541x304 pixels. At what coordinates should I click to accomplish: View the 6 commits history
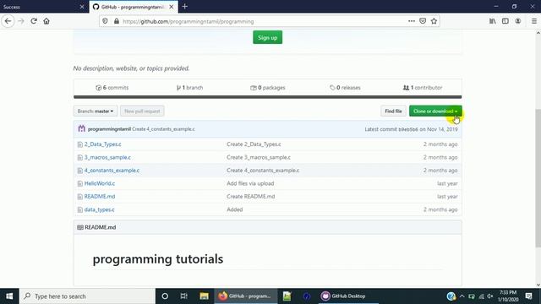click(x=112, y=88)
